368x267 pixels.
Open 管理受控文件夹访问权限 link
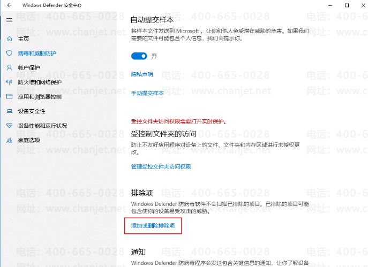pyautogui.click(x=161, y=166)
